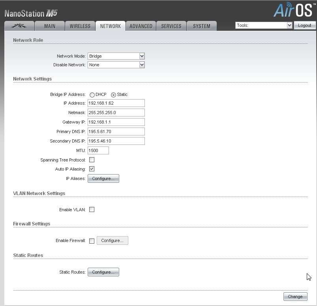The image size is (317, 306).
Task: Select DHCP for Bridge IP Address
Action: pyautogui.click(x=92, y=95)
